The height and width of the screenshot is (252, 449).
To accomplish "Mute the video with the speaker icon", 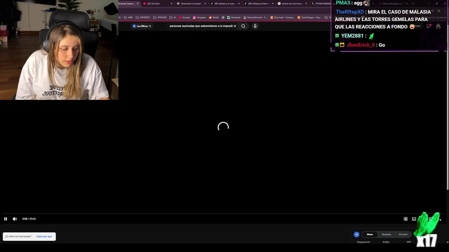I will click(15, 219).
